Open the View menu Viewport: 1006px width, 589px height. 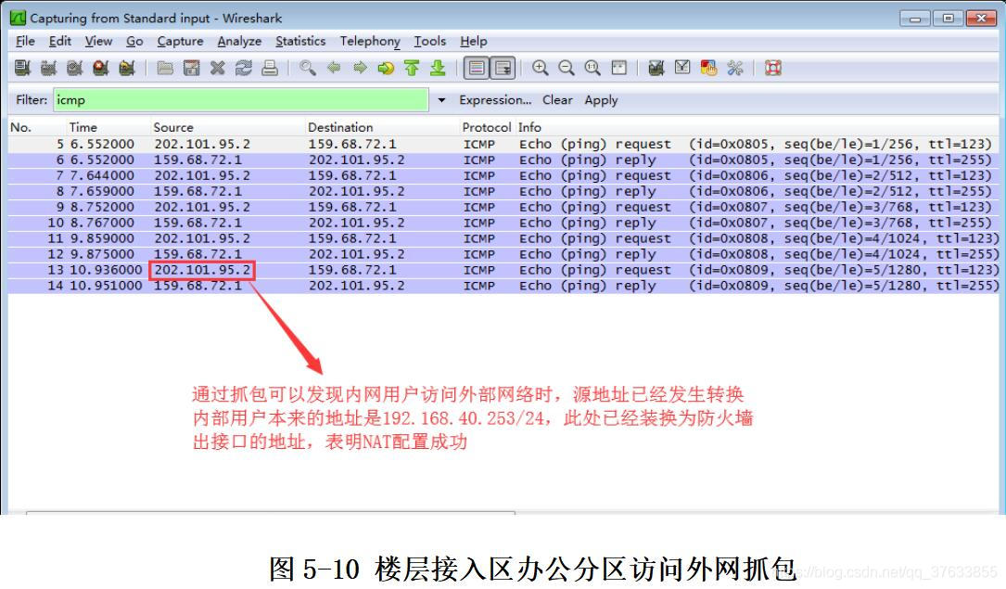pyautogui.click(x=98, y=41)
